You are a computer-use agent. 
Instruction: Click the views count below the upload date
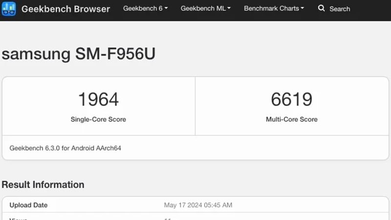[x=167, y=218]
